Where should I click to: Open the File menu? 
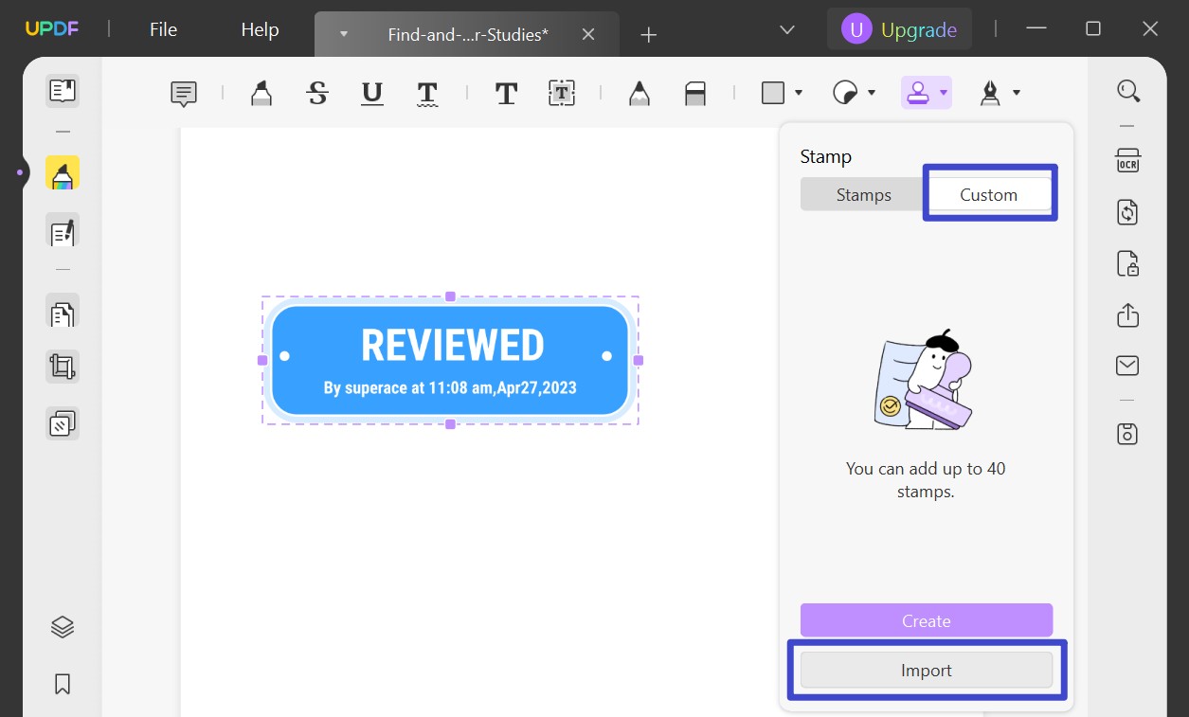pyautogui.click(x=162, y=28)
